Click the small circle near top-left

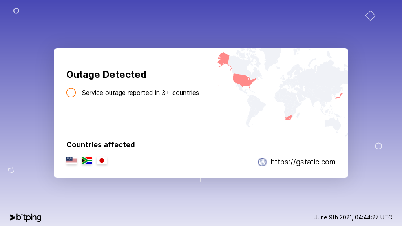pos(16,11)
